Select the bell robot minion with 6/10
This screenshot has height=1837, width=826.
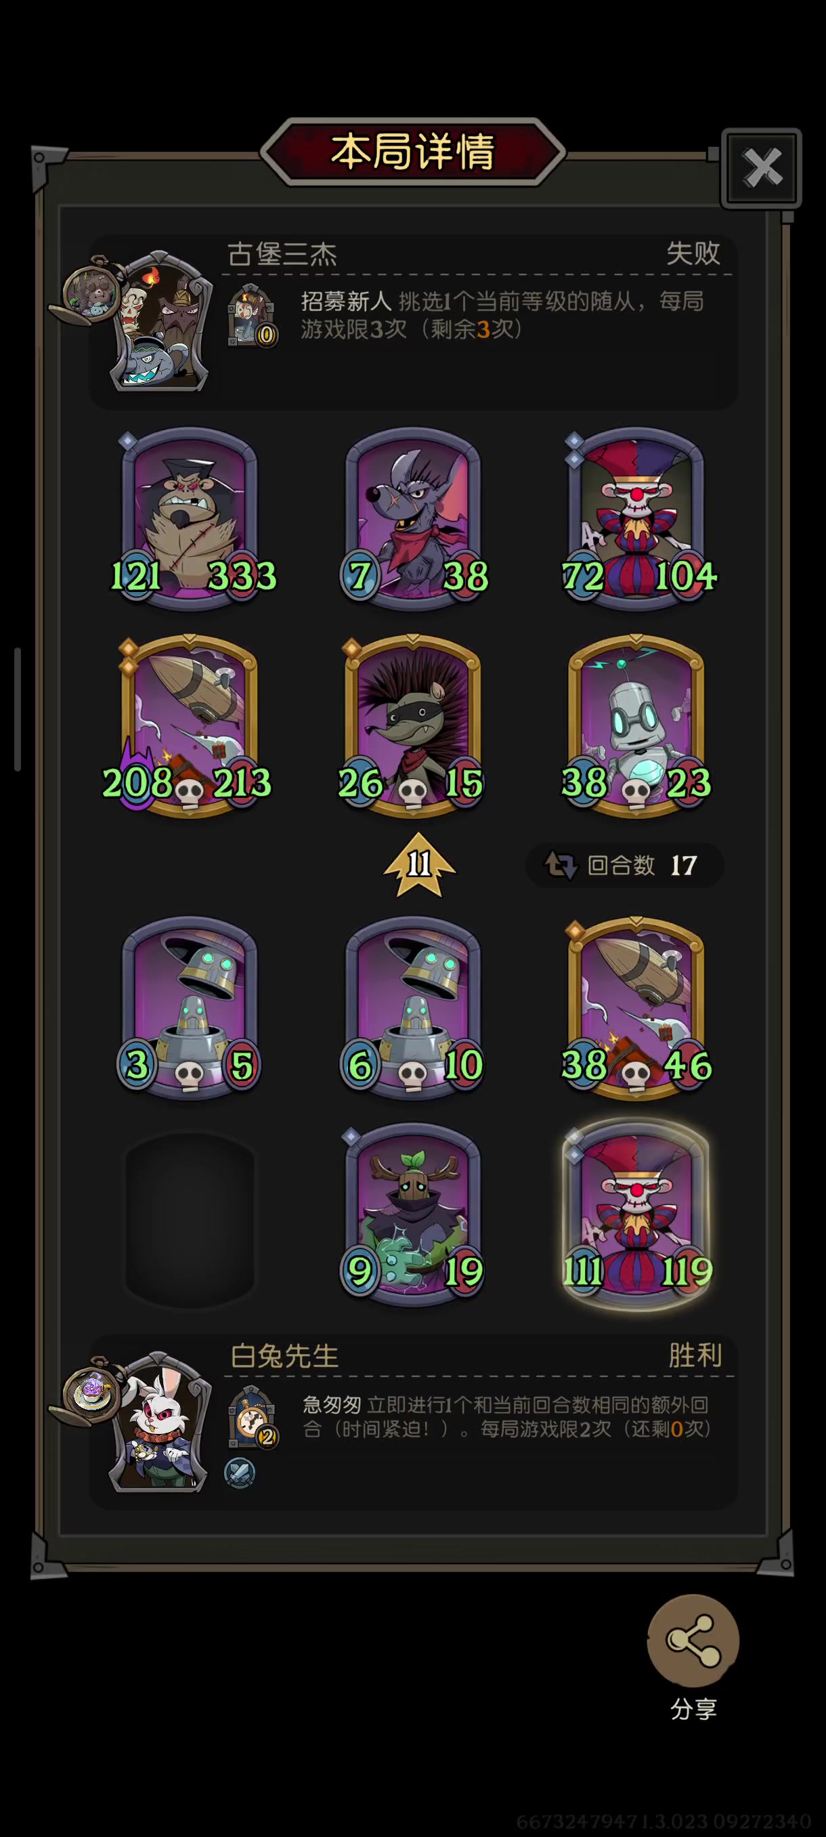412,1008
